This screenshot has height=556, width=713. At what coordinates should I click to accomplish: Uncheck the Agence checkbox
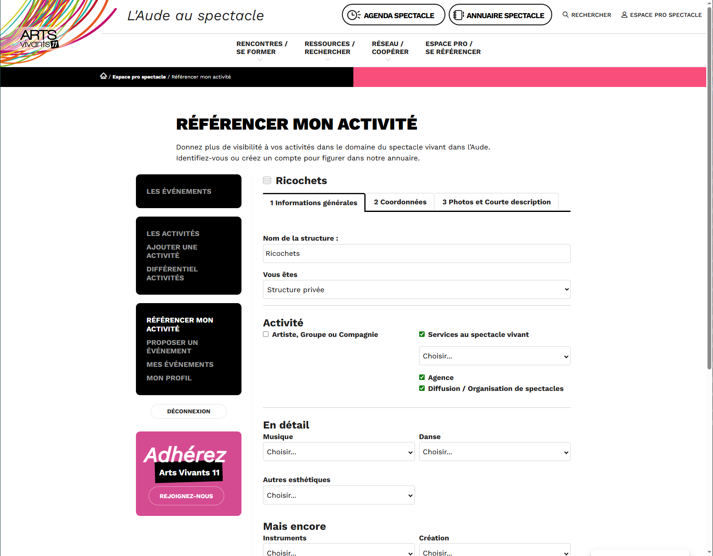click(x=422, y=377)
